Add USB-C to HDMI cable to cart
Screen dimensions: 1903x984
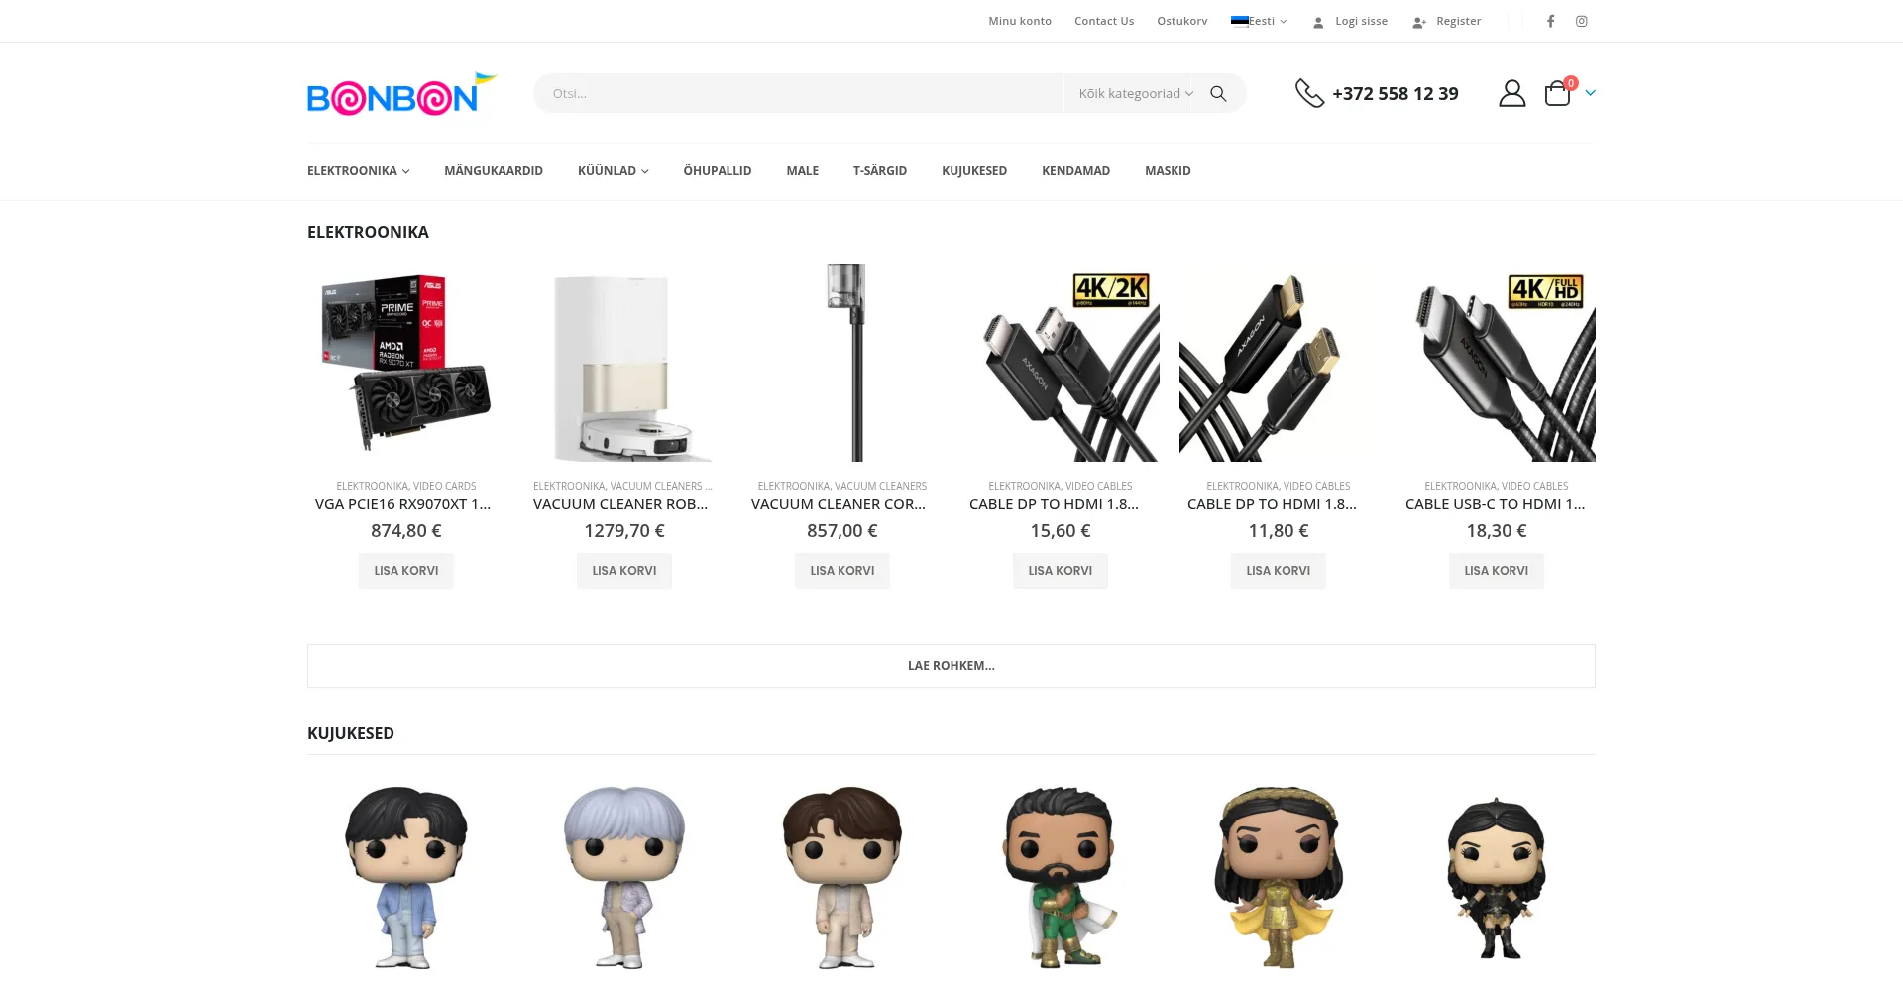tap(1497, 571)
